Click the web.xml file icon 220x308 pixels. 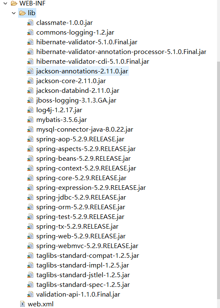[x=23, y=304]
